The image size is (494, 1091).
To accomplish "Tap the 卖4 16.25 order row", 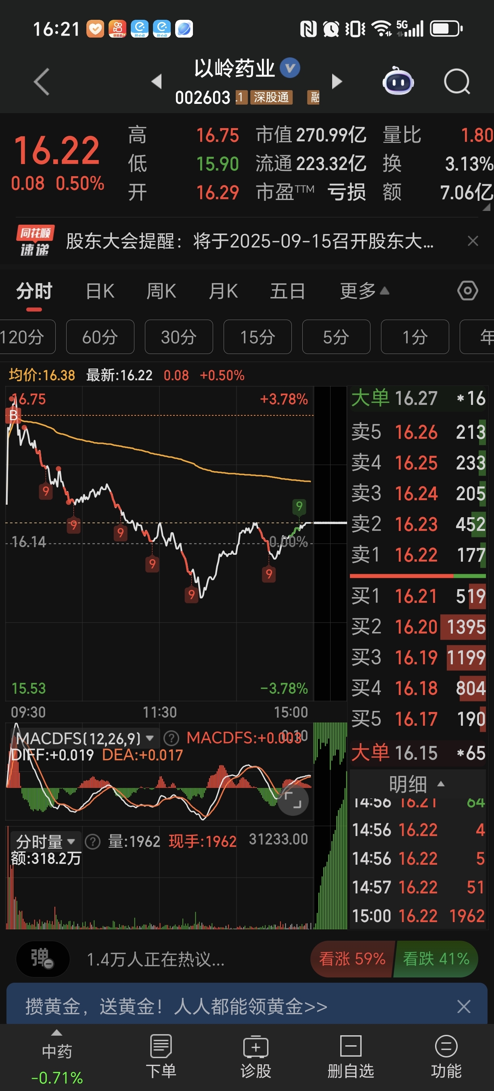I will 418,463.
